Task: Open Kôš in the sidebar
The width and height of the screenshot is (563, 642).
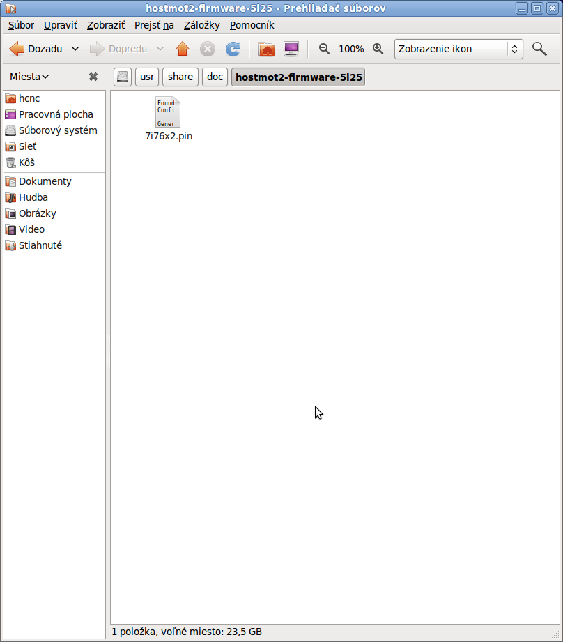Action: point(26,162)
